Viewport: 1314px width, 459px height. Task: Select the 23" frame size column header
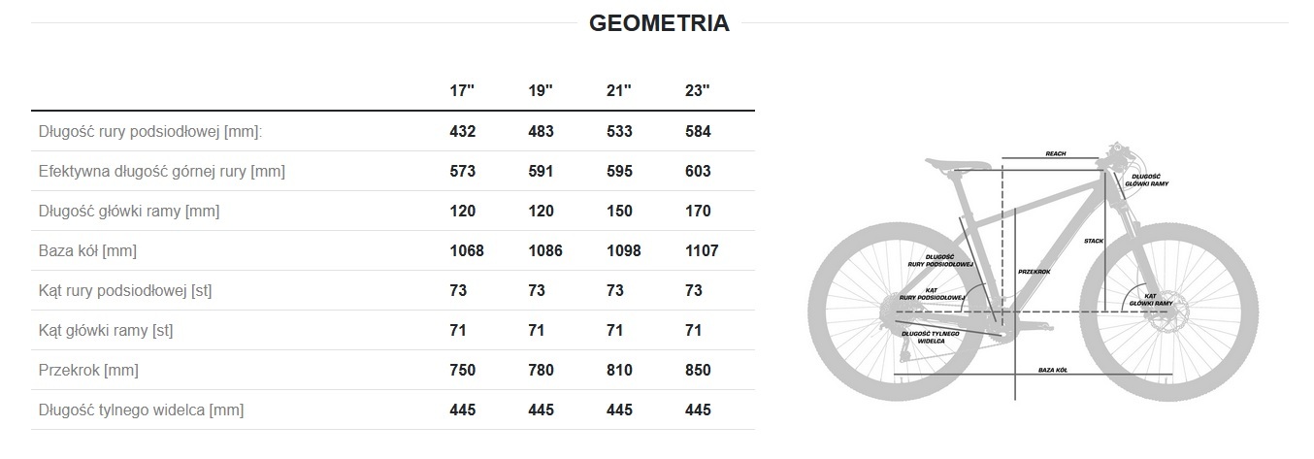pos(697,91)
